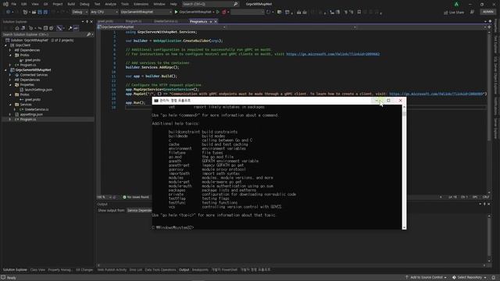Click Solution Explorer search magnifier icon

pos(88,34)
